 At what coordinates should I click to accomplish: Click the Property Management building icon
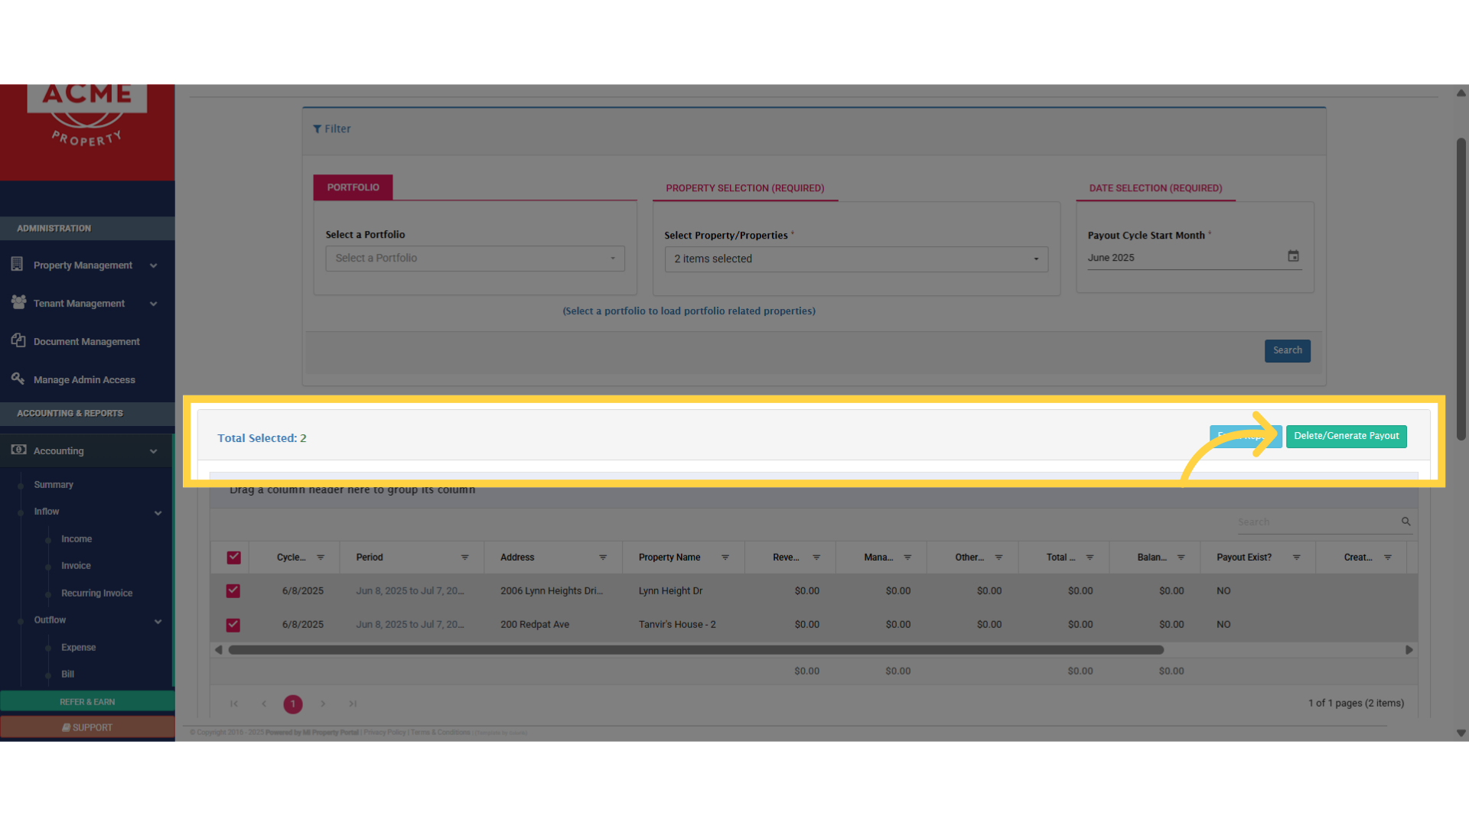tap(17, 264)
